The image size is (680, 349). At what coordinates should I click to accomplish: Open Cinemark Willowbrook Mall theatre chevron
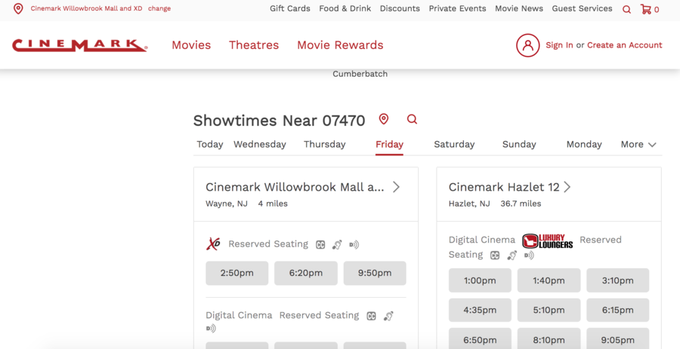pyautogui.click(x=396, y=187)
